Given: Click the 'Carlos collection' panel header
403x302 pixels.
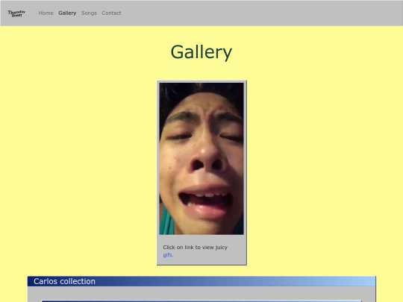Looking at the screenshot, I should (201, 281).
